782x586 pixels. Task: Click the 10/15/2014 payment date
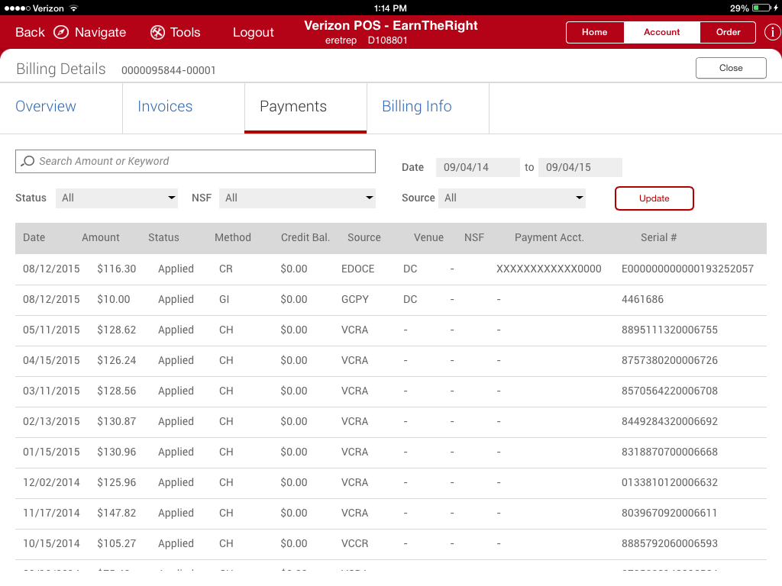pos(51,543)
